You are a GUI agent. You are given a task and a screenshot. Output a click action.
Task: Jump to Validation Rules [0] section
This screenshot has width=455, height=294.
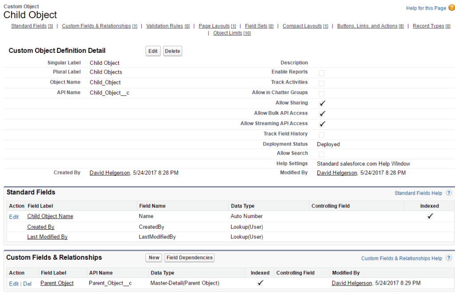point(168,26)
